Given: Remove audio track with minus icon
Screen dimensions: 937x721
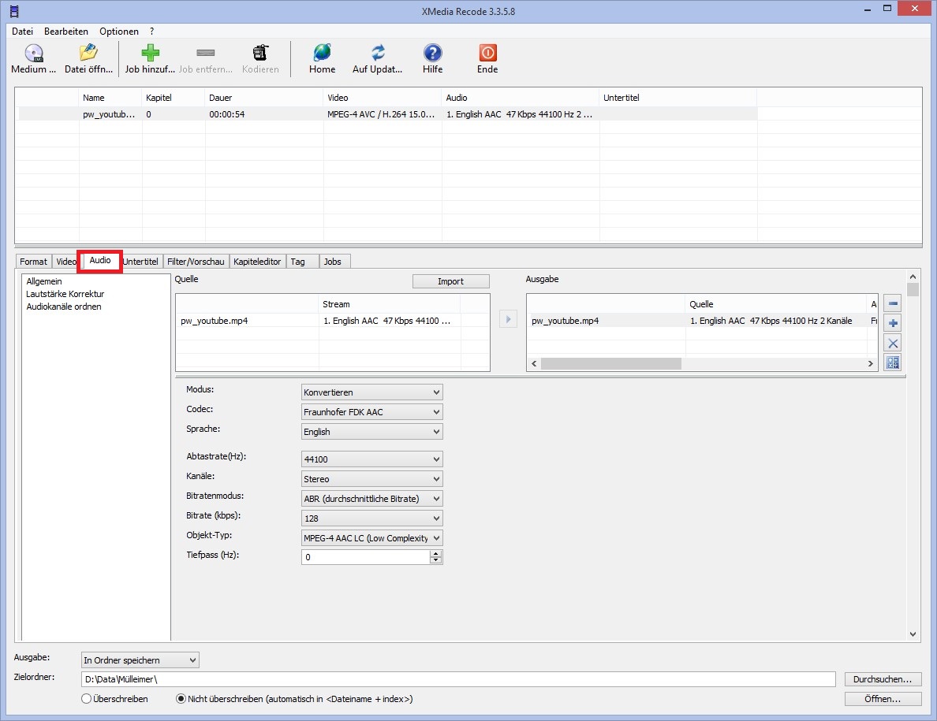Looking at the screenshot, I should click(x=893, y=303).
